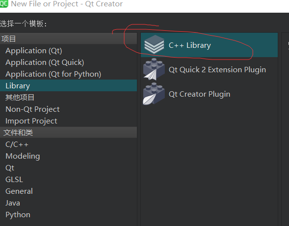
Task: Open the 其他项目 category
Action: pyautogui.click(x=68, y=97)
